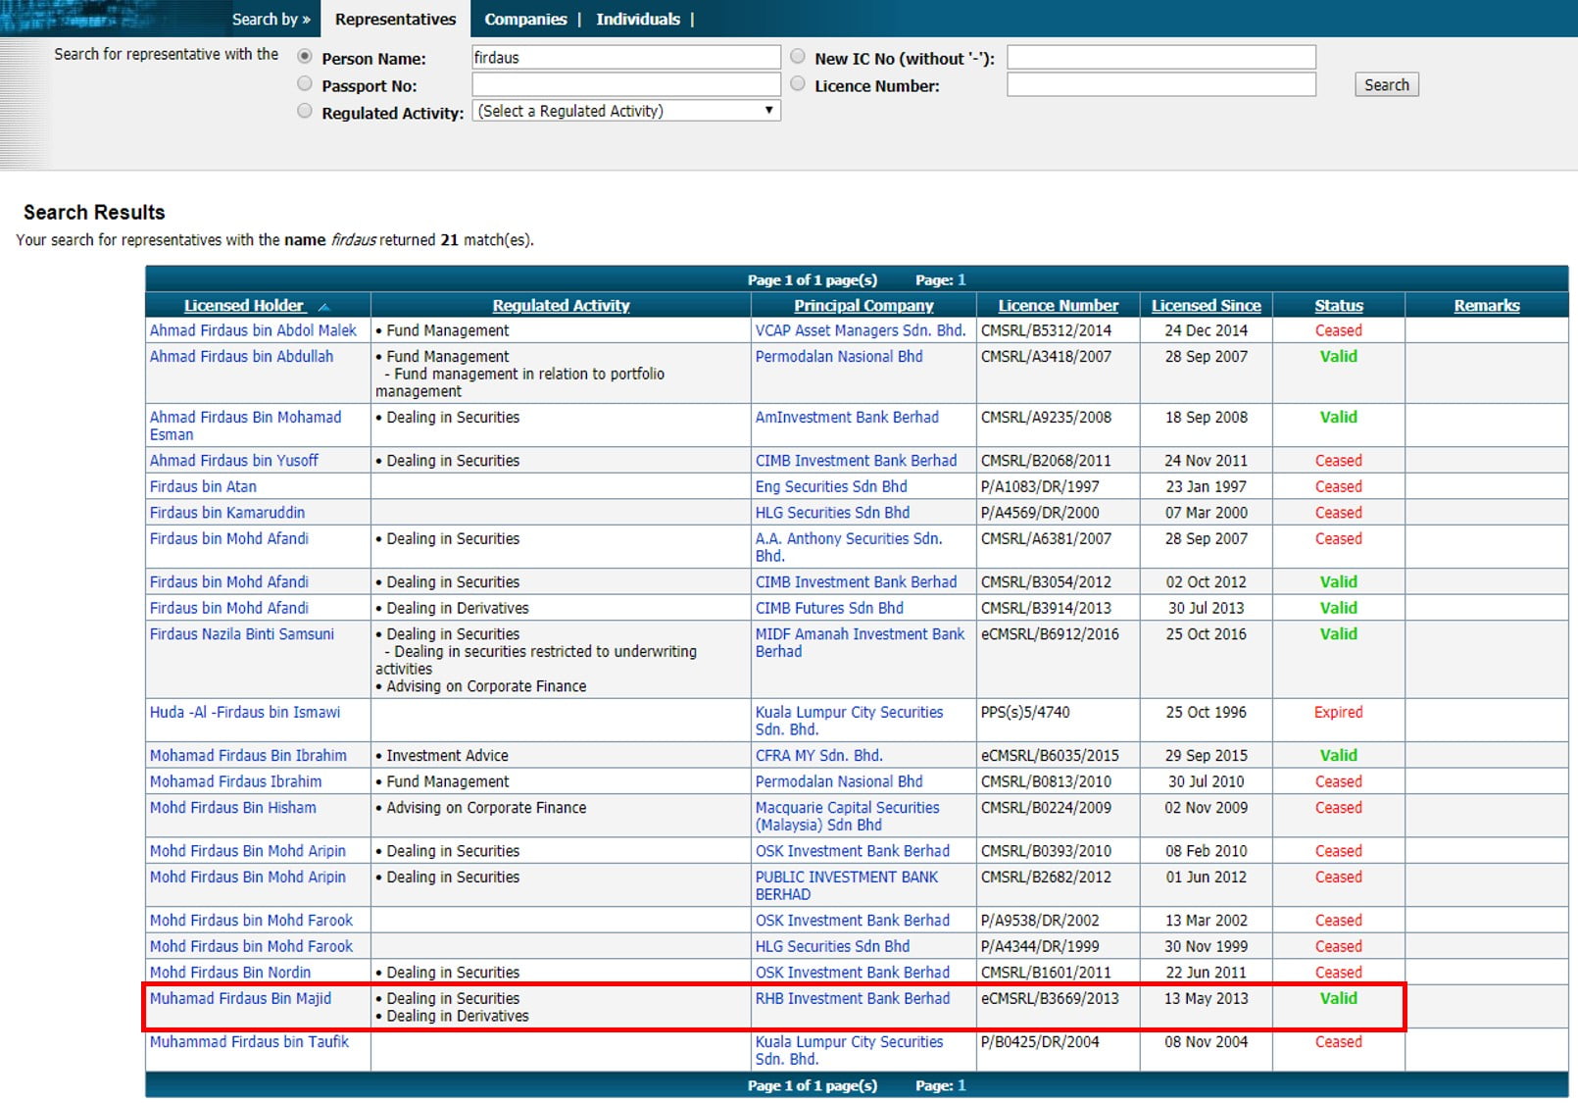Screen dimensions: 1578x1103
Task: Go to the Individuals tab
Action: click(x=637, y=19)
